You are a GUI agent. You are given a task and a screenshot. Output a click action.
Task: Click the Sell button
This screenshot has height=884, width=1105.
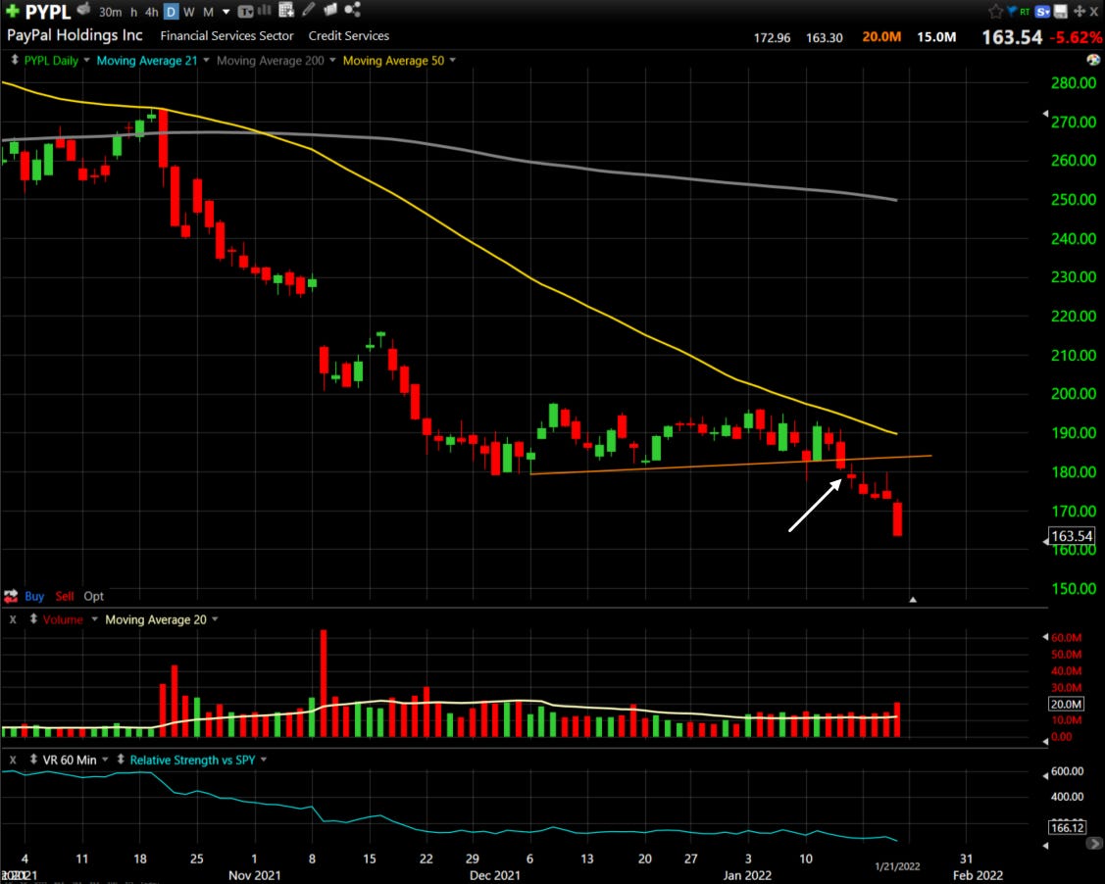pyautogui.click(x=64, y=596)
